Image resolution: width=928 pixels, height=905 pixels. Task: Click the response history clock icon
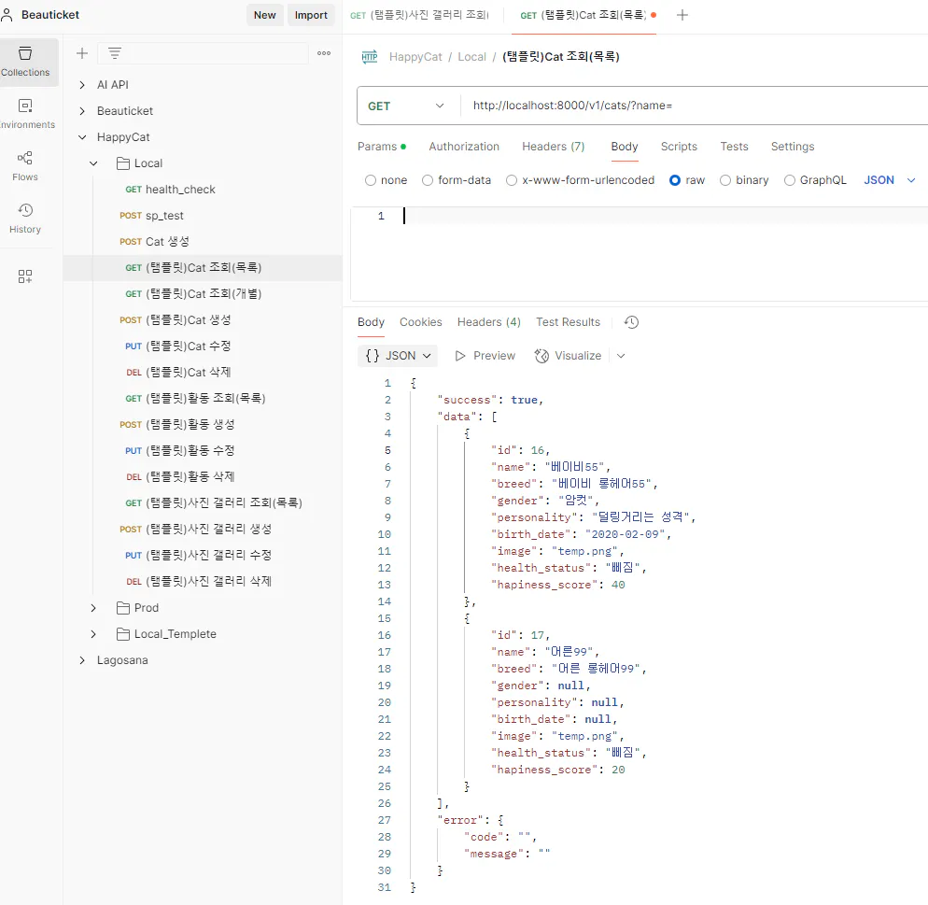631,322
